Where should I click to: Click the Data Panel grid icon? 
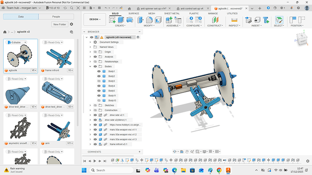[84, 8]
